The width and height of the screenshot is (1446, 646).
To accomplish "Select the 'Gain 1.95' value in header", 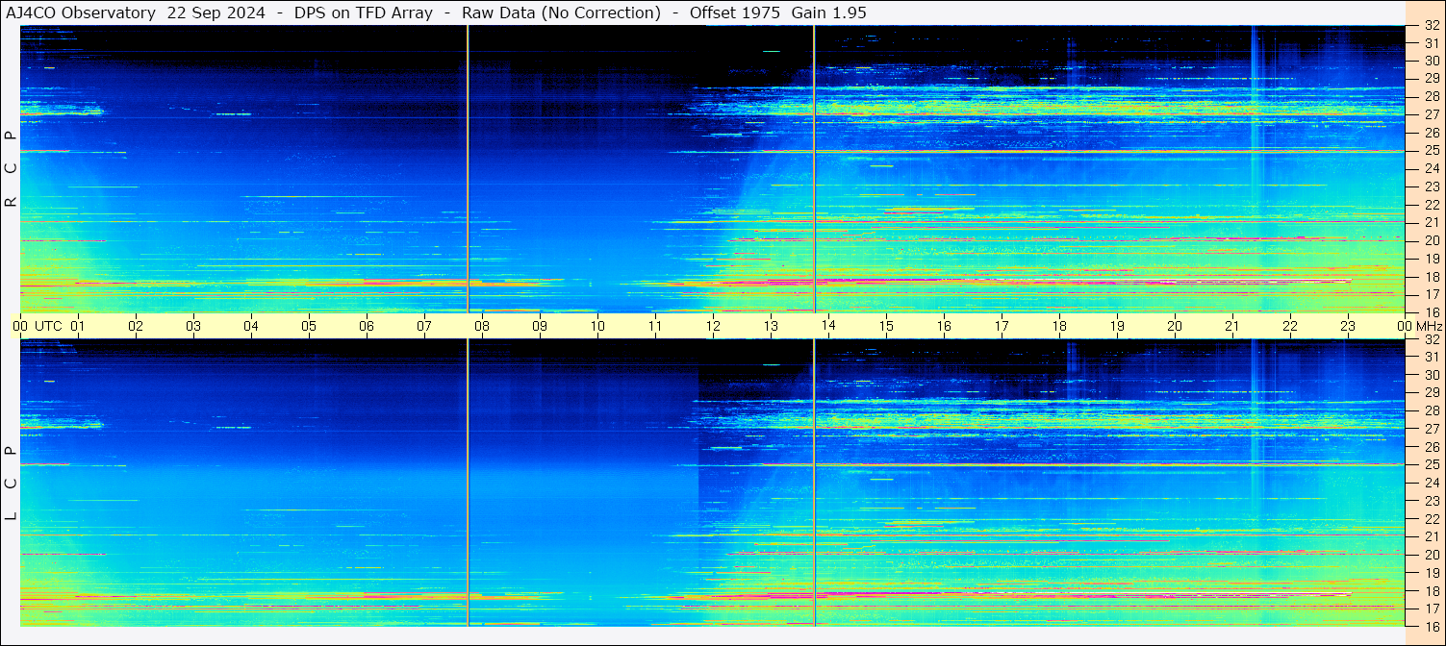I will 828,12.
